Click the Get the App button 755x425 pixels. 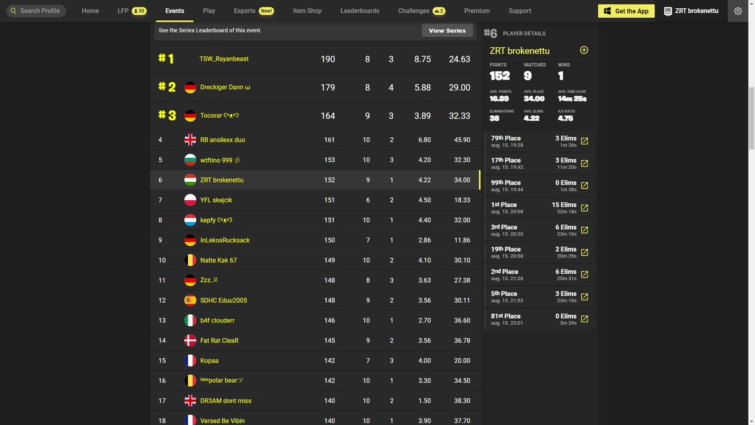coord(626,11)
